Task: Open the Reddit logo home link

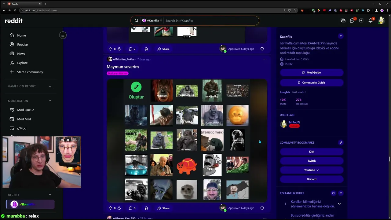Action: [14, 21]
